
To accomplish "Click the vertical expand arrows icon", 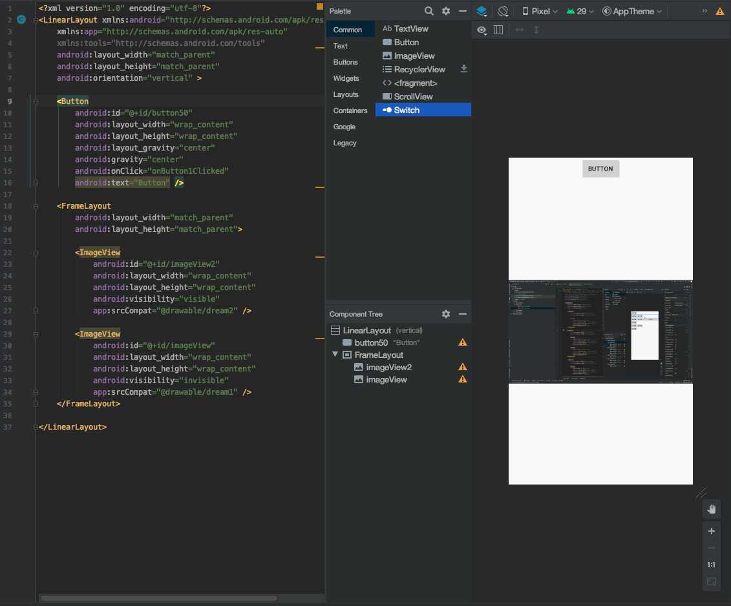I will pyautogui.click(x=536, y=30).
